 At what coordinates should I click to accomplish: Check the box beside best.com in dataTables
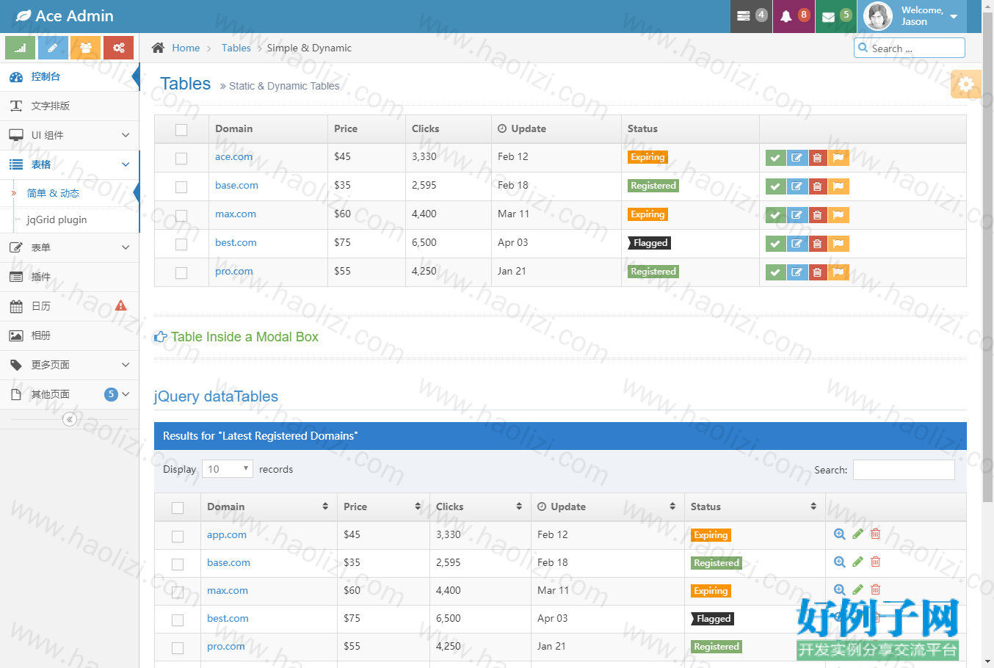coord(178,620)
